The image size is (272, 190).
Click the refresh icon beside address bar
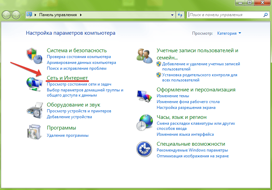click(180, 15)
